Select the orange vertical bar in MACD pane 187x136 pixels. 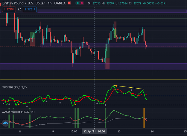[x=144, y=118]
